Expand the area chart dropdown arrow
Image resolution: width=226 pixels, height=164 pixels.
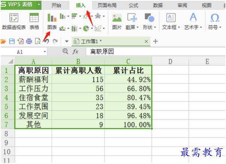click(x=68, y=28)
